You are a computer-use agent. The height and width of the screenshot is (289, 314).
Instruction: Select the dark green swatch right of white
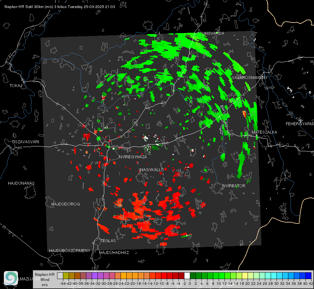coord(193,276)
